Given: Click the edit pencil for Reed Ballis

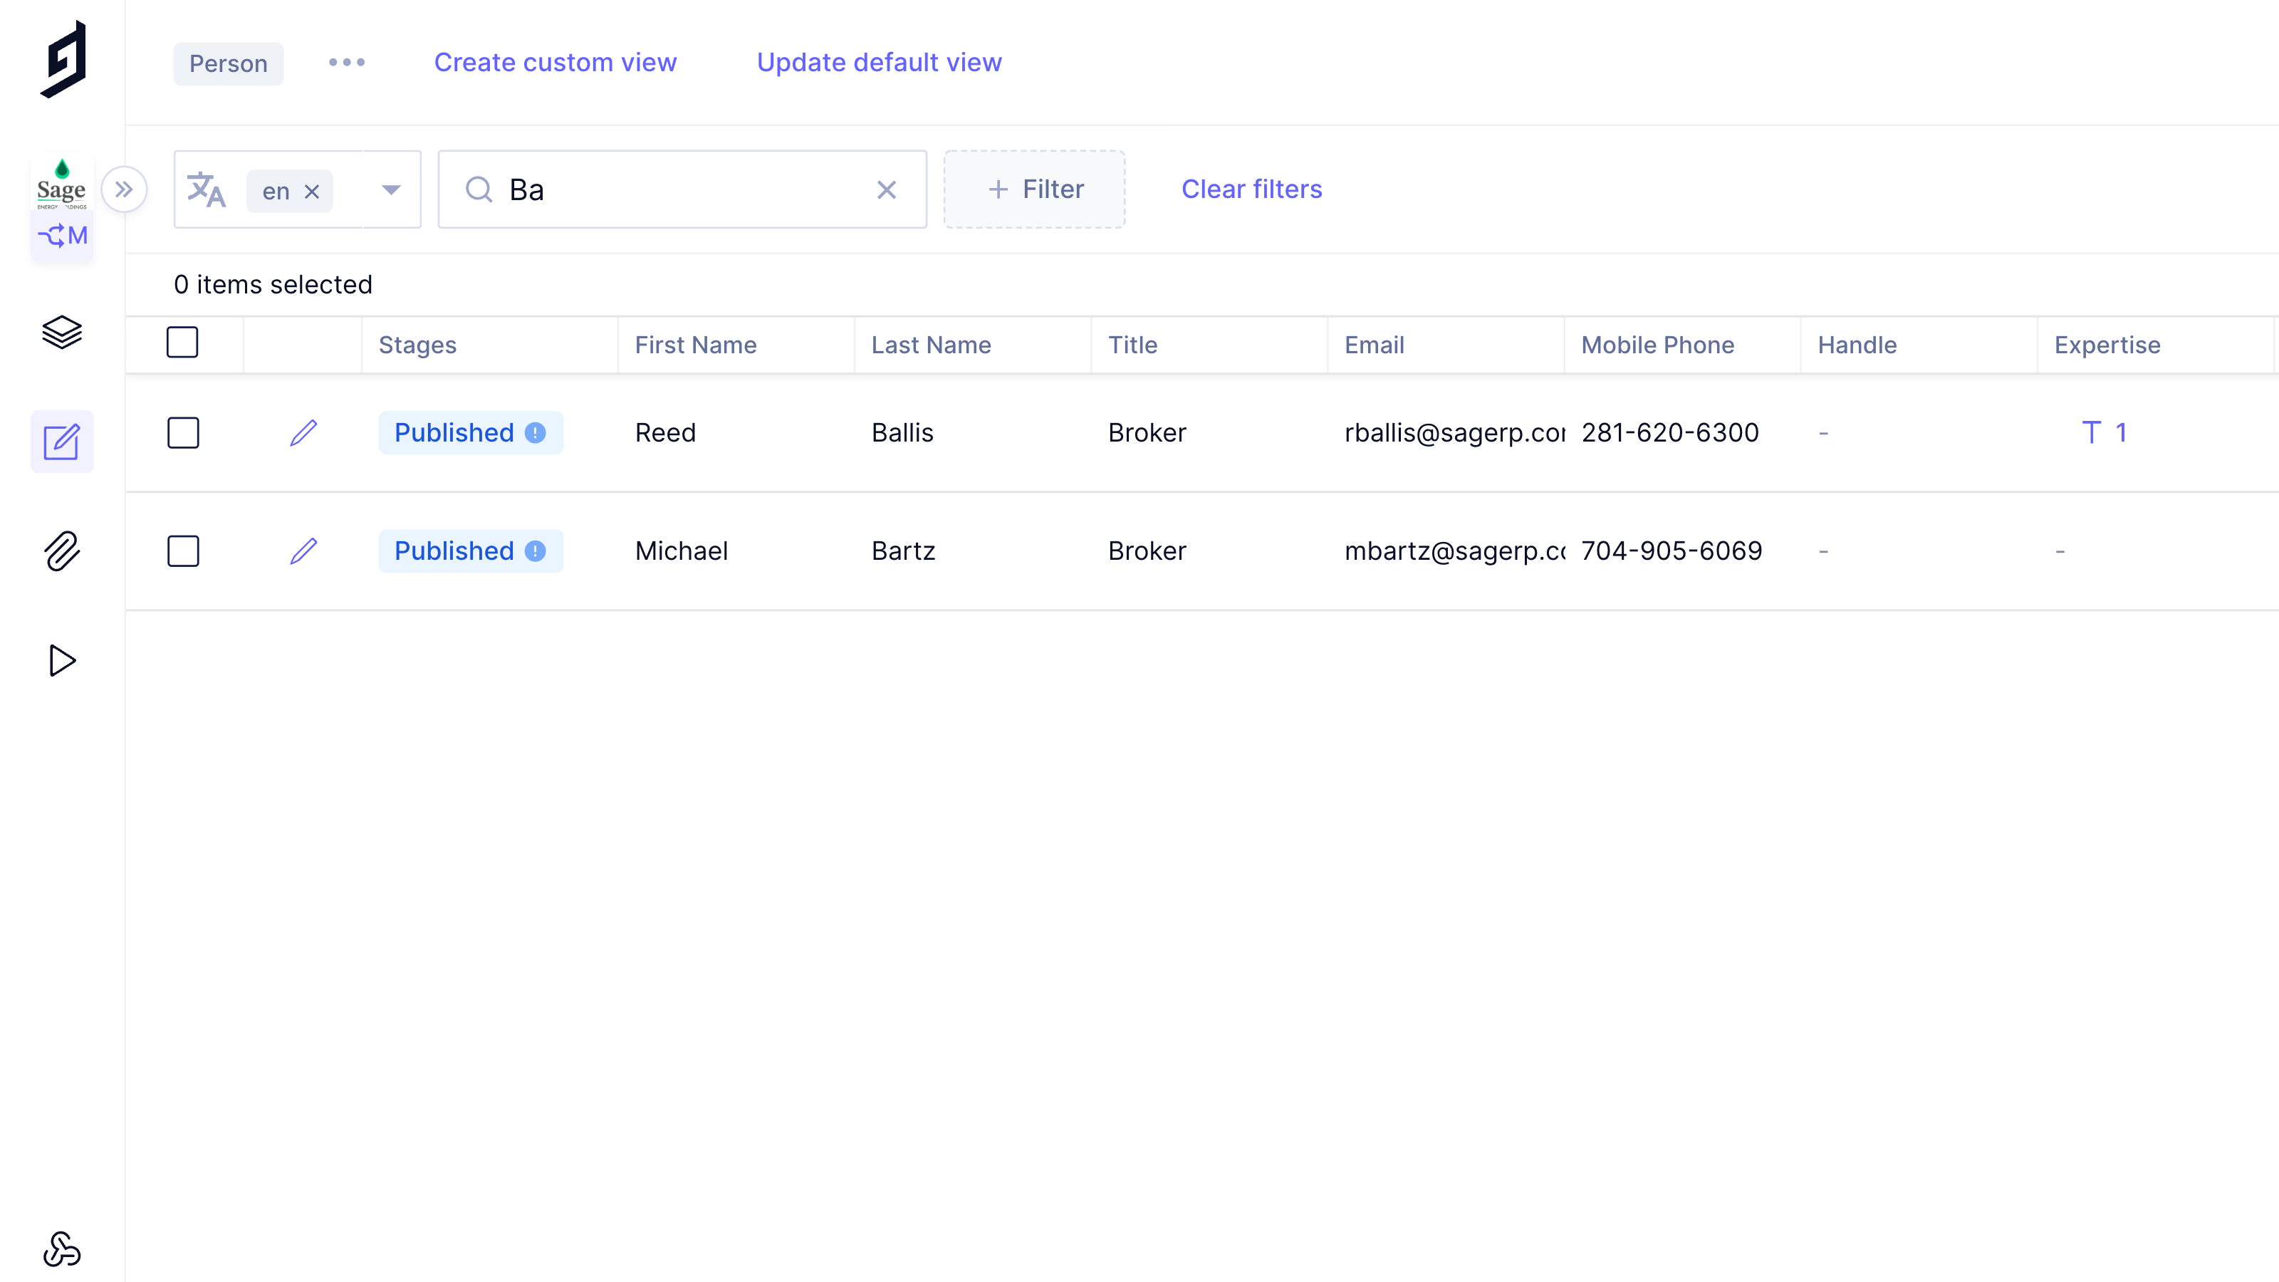Looking at the screenshot, I should click(303, 432).
